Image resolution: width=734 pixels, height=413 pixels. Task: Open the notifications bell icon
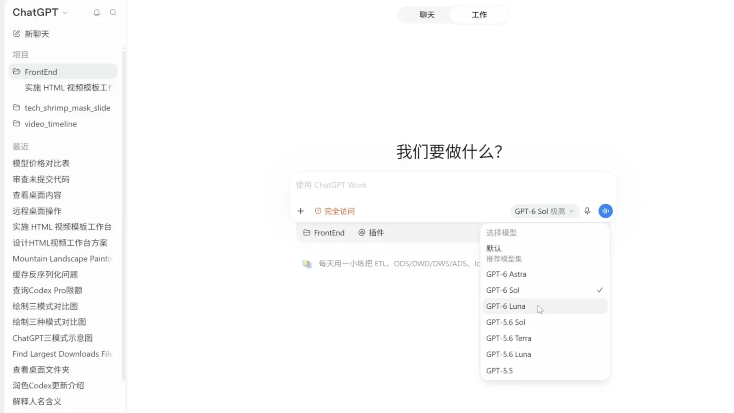click(96, 13)
